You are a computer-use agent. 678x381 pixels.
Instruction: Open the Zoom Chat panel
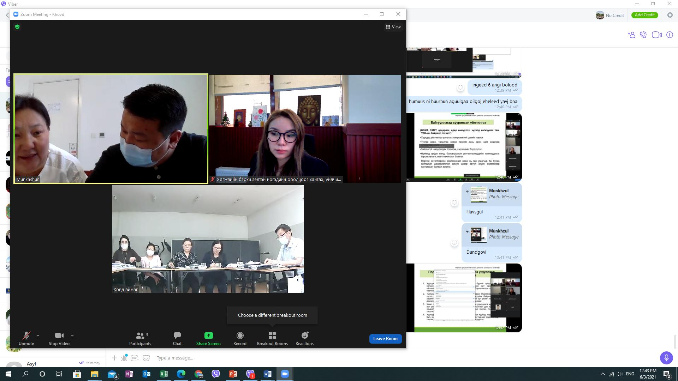pos(177,338)
